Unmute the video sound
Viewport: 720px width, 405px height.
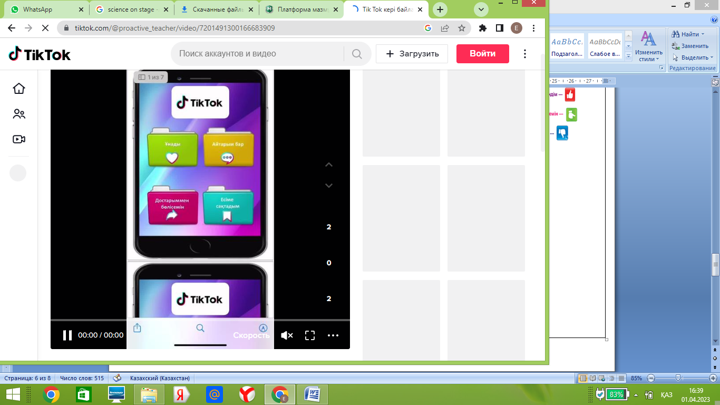287,335
